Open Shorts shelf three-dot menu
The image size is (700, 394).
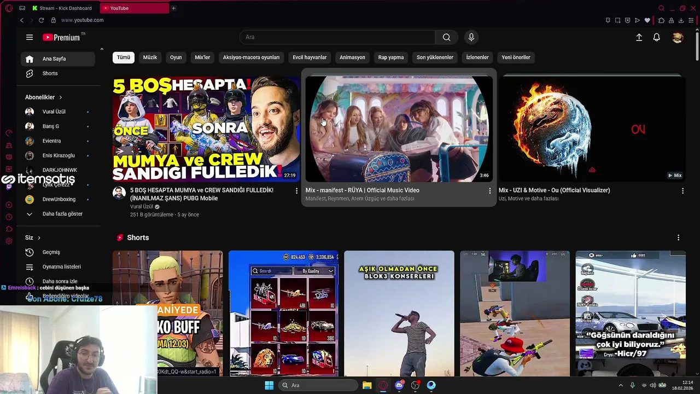pos(678,238)
